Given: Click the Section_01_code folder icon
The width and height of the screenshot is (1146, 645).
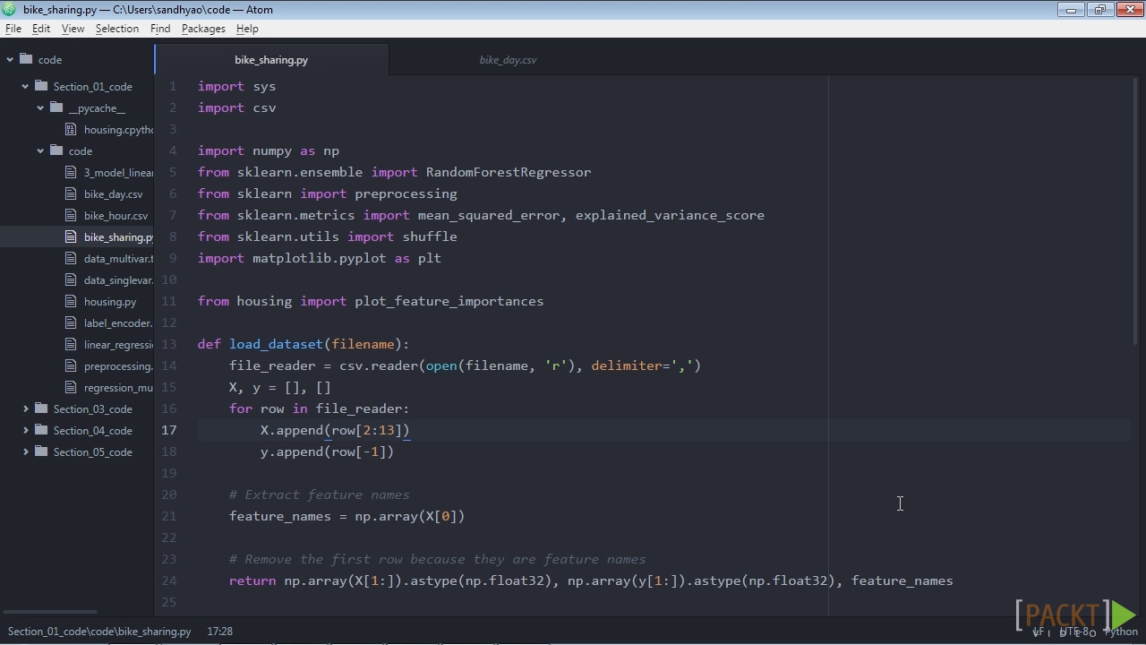Looking at the screenshot, I should pos(41,87).
